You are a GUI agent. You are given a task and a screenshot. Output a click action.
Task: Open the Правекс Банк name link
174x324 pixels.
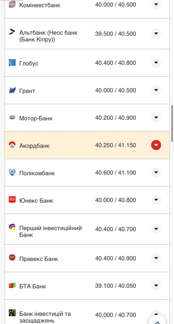[x=39, y=259]
